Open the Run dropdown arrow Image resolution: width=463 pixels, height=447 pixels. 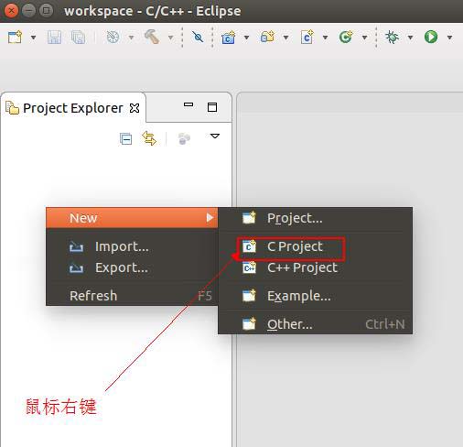coord(449,38)
